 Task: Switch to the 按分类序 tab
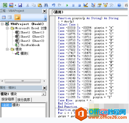pyautogui.click(x=24, y=100)
